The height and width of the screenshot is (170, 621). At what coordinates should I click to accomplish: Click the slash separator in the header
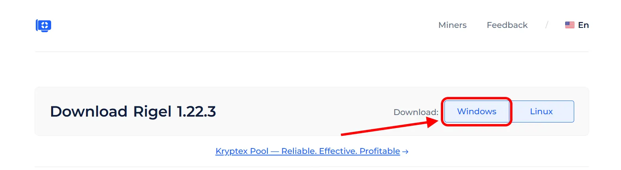pyautogui.click(x=547, y=25)
